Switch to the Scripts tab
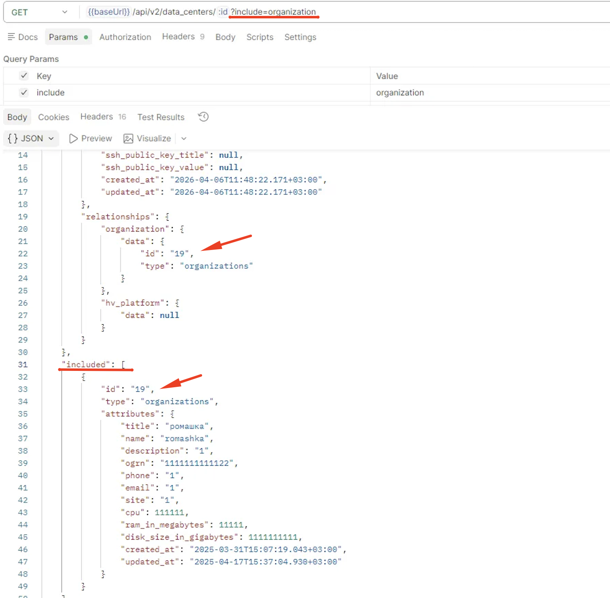 pos(260,37)
